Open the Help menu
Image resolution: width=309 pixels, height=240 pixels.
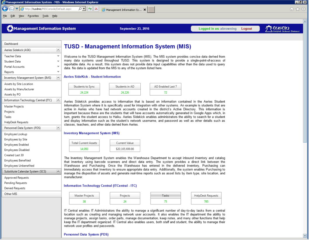point(55,16)
